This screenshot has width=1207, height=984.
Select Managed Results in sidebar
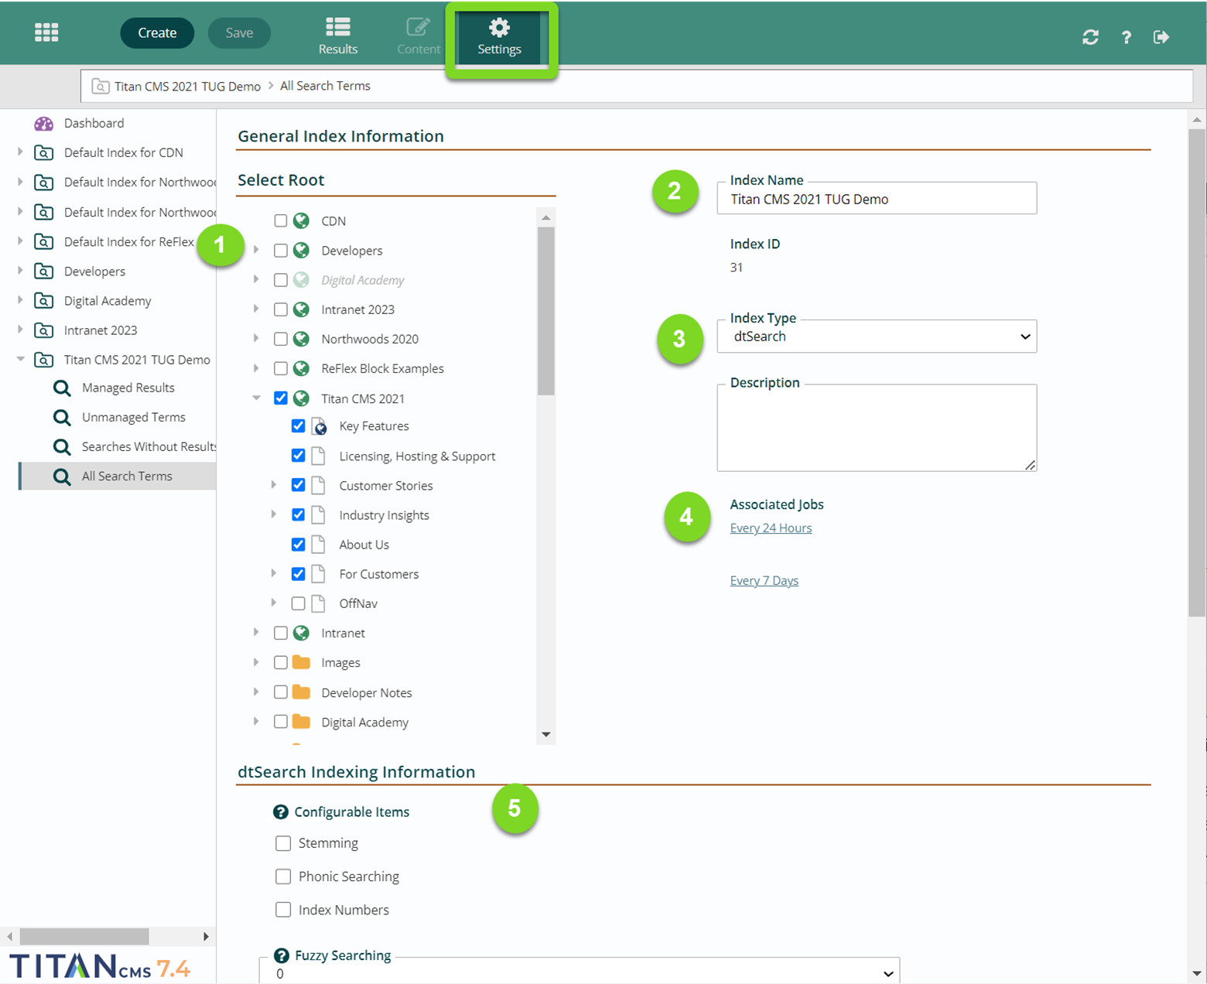point(128,388)
